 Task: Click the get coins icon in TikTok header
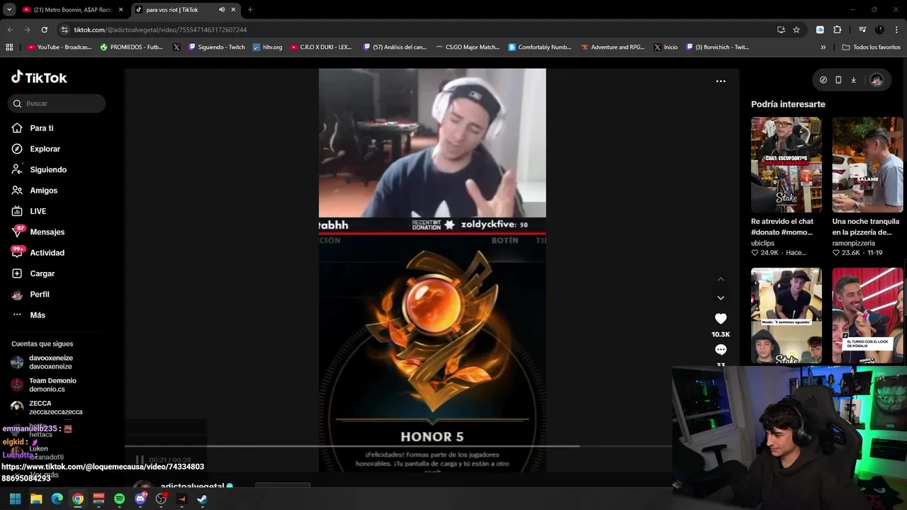(823, 80)
